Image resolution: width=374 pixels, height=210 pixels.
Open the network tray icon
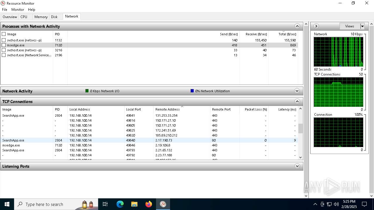[x=329, y=204]
